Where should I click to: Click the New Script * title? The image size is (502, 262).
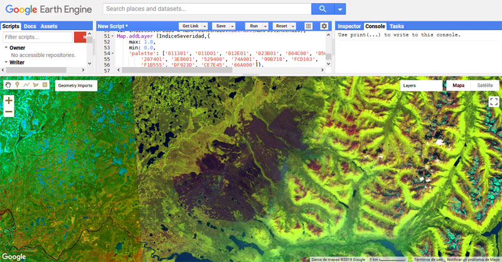pyautogui.click(x=113, y=26)
